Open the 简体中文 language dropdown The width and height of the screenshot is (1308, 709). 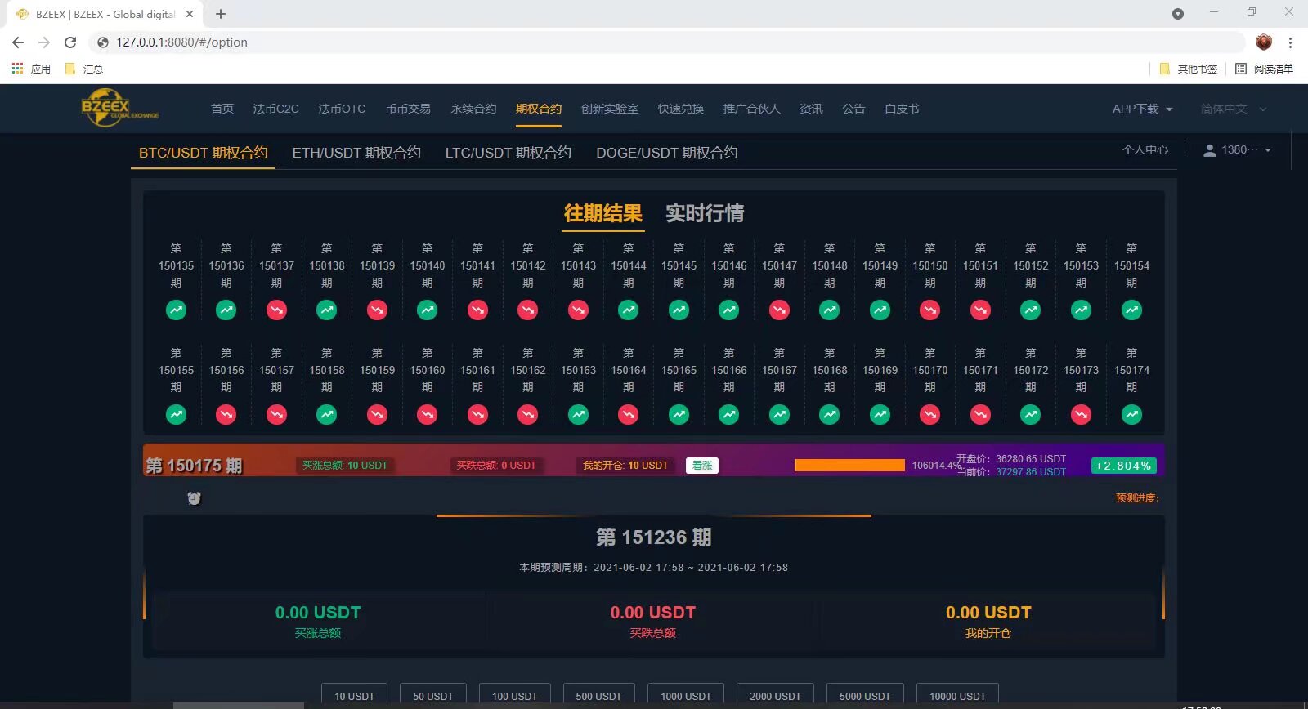click(x=1234, y=109)
